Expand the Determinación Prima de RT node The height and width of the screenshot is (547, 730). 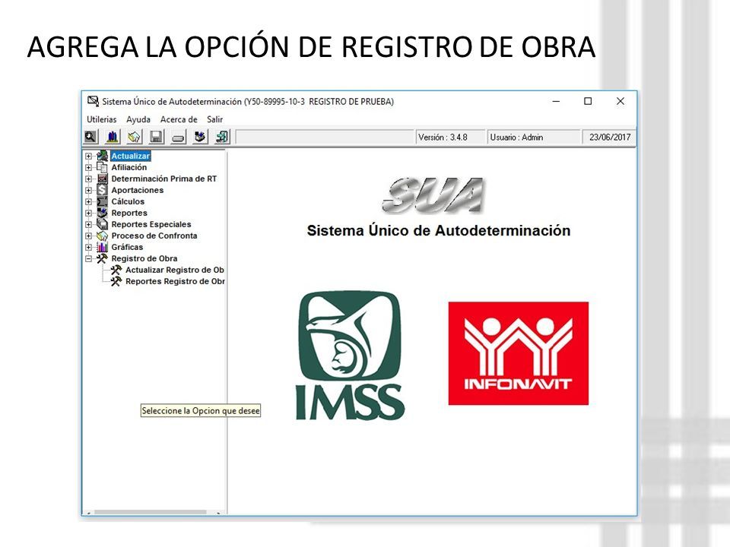[x=88, y=179]
